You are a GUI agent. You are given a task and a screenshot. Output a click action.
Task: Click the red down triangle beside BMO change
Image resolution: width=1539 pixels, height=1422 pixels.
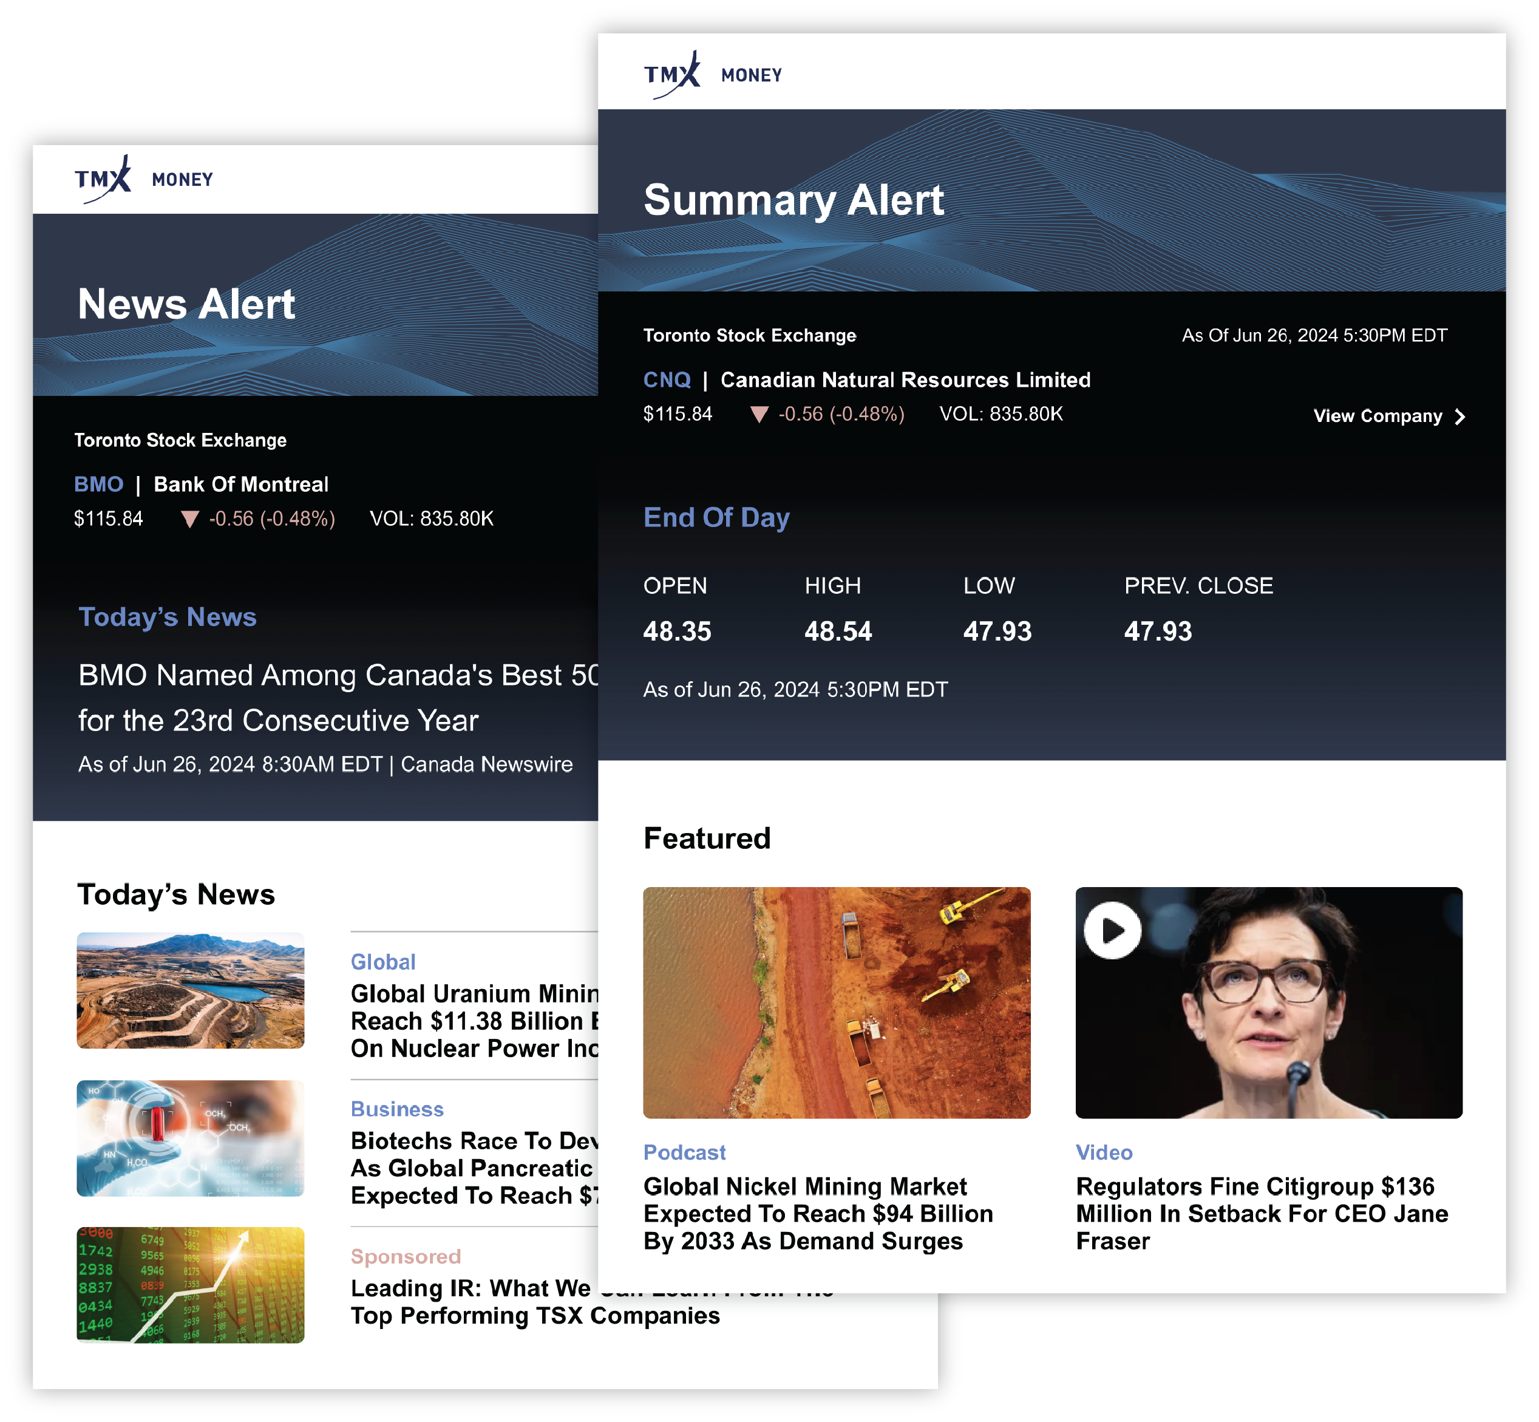pos(189,519)
